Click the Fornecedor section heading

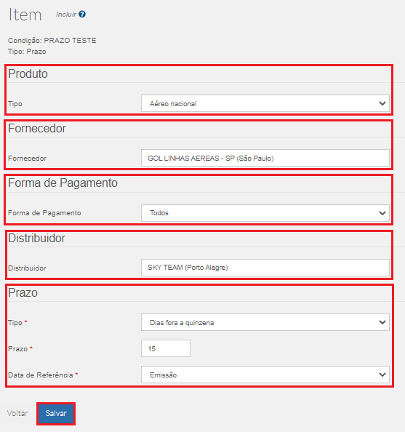[37, 129]
